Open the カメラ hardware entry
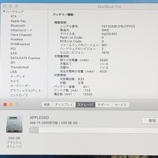158x158 pixels. (15, 81)
